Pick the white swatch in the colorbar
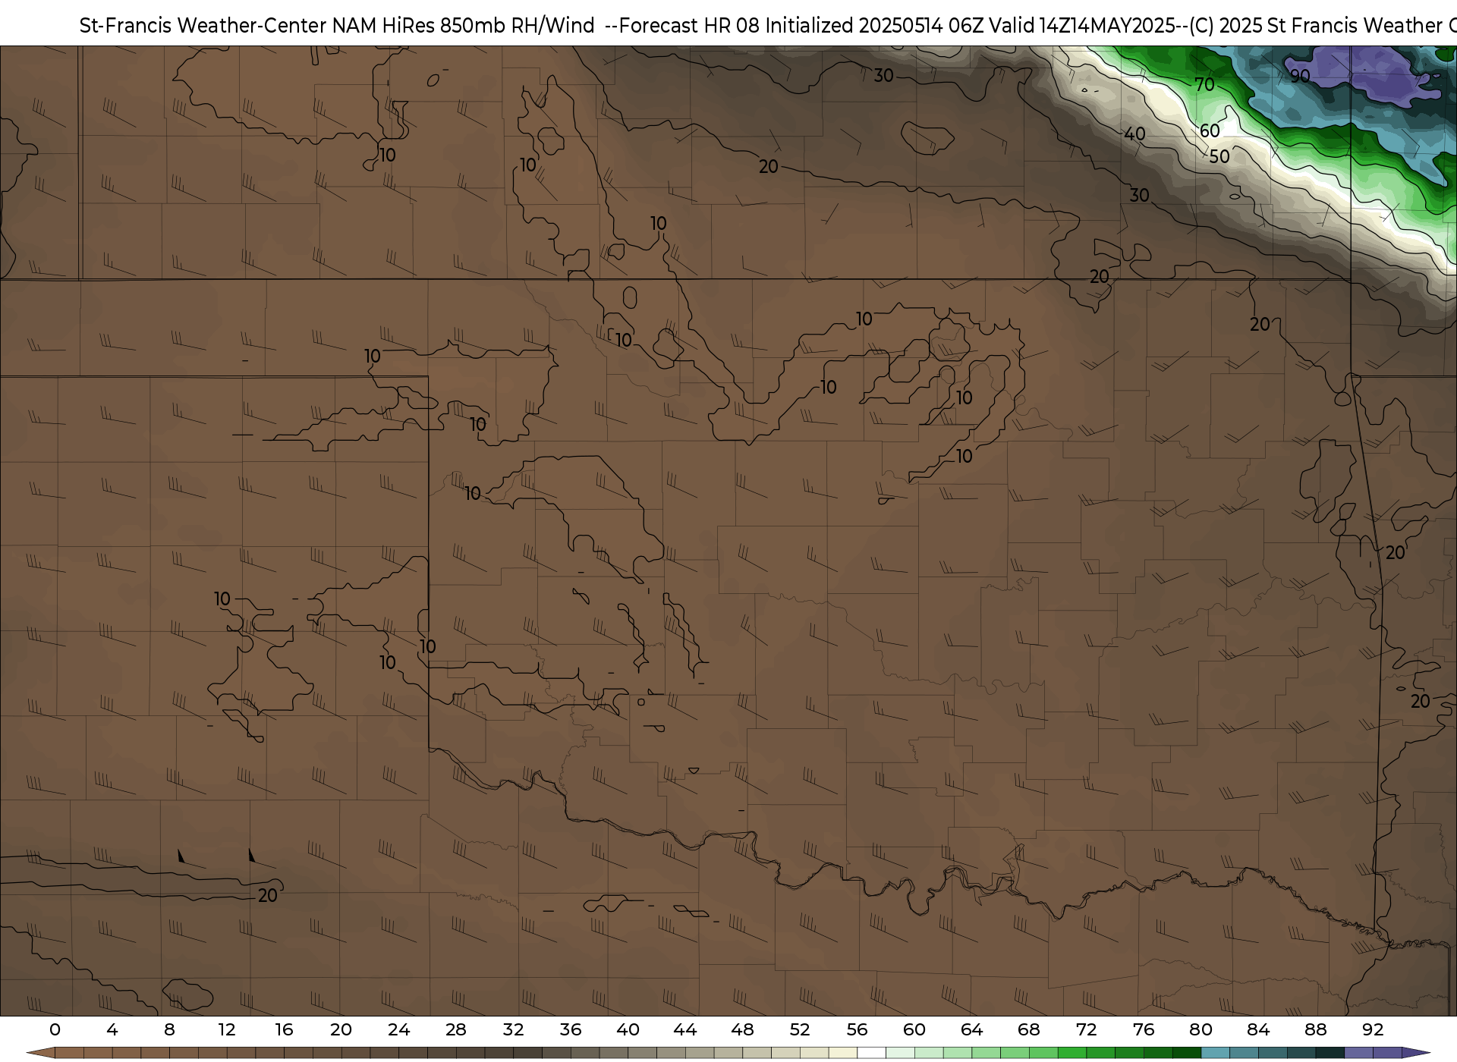The height and width of the screenshot is (1062, 1457). coord(871,1054)
